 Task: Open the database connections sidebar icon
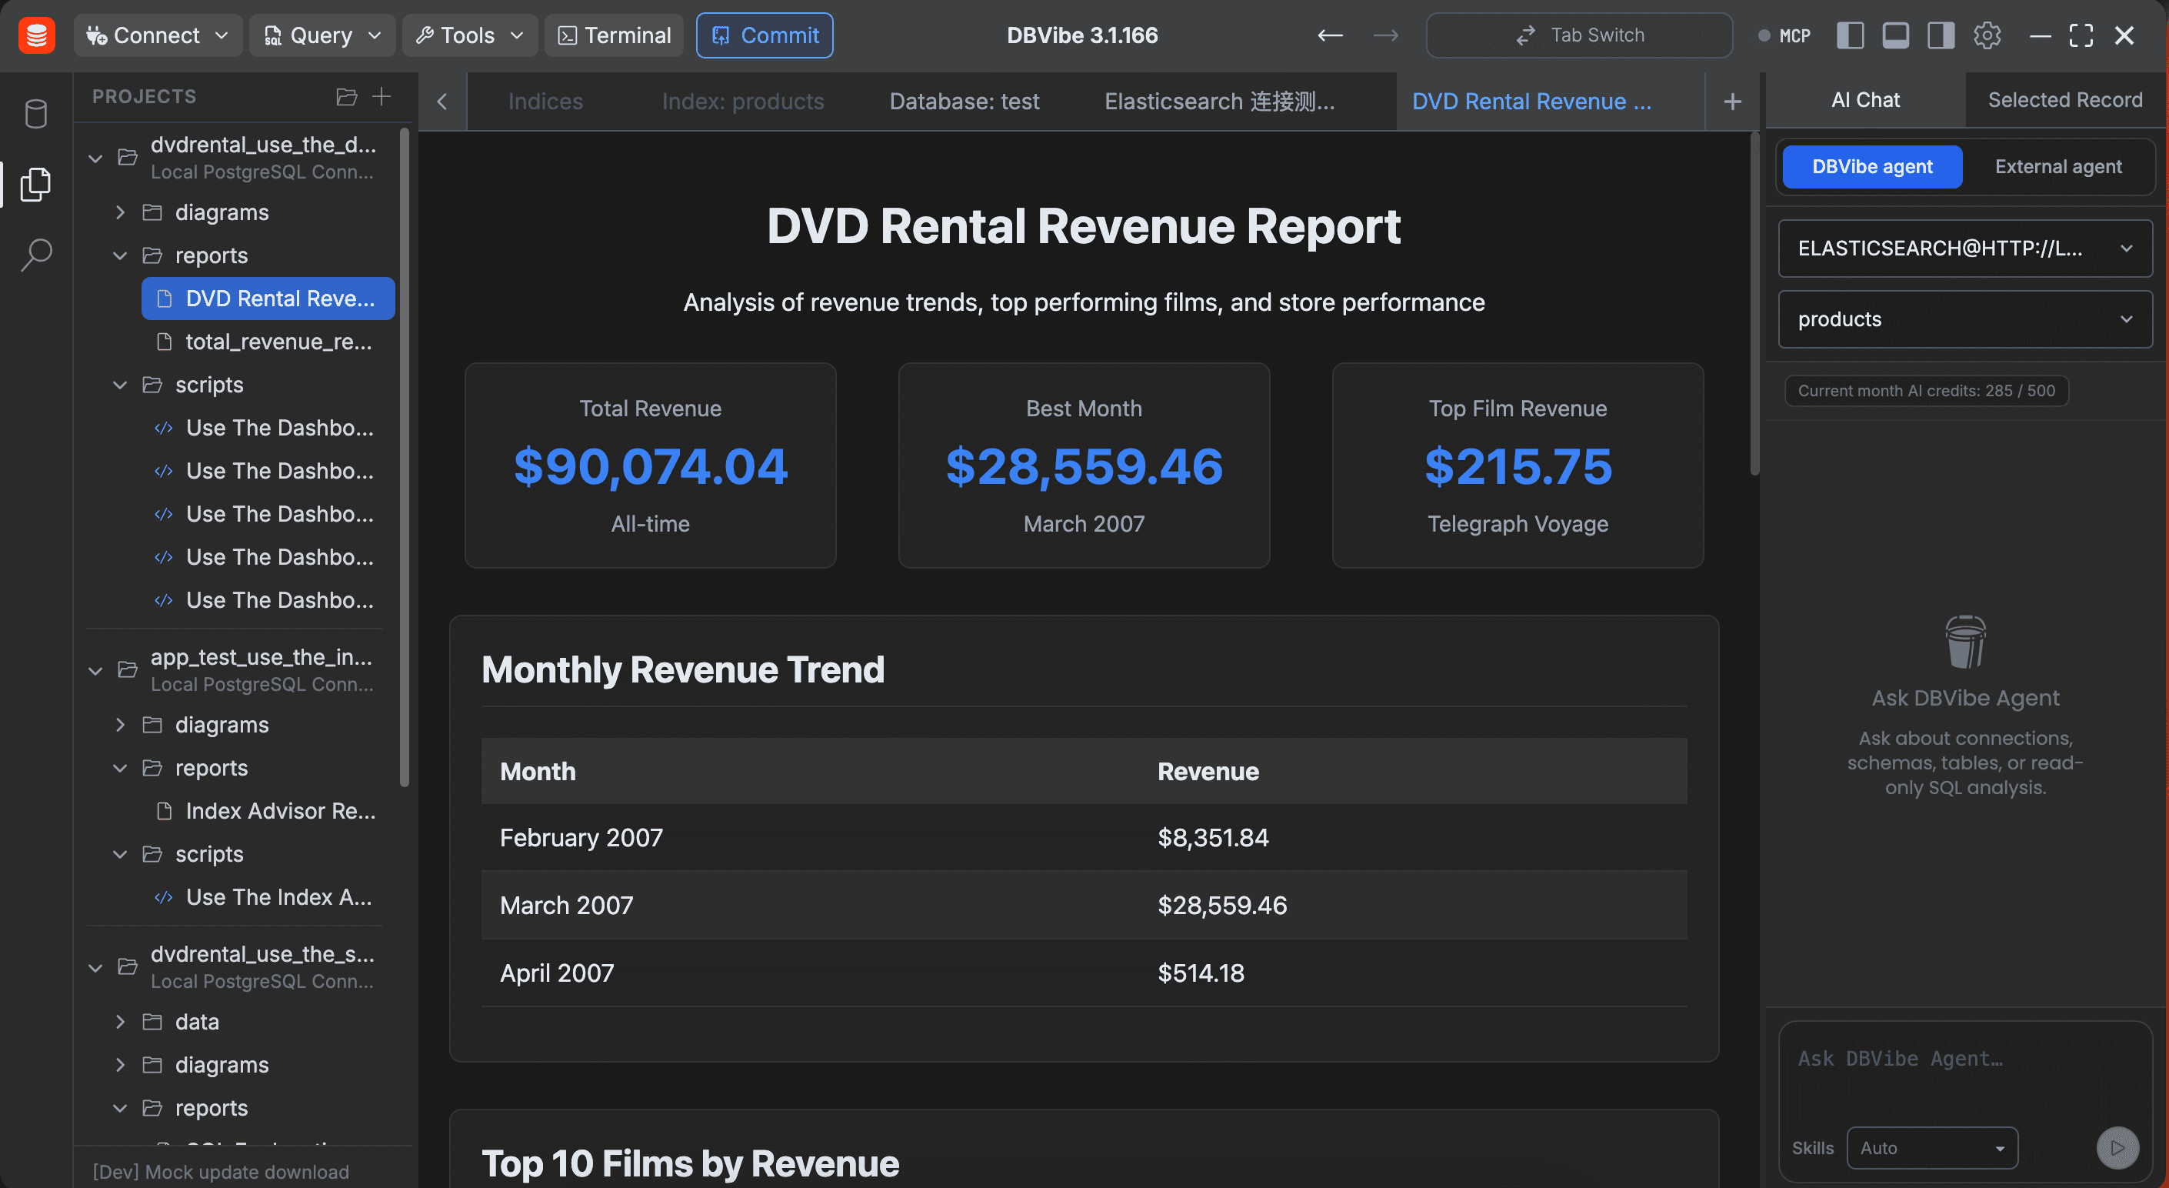(35, 114)
